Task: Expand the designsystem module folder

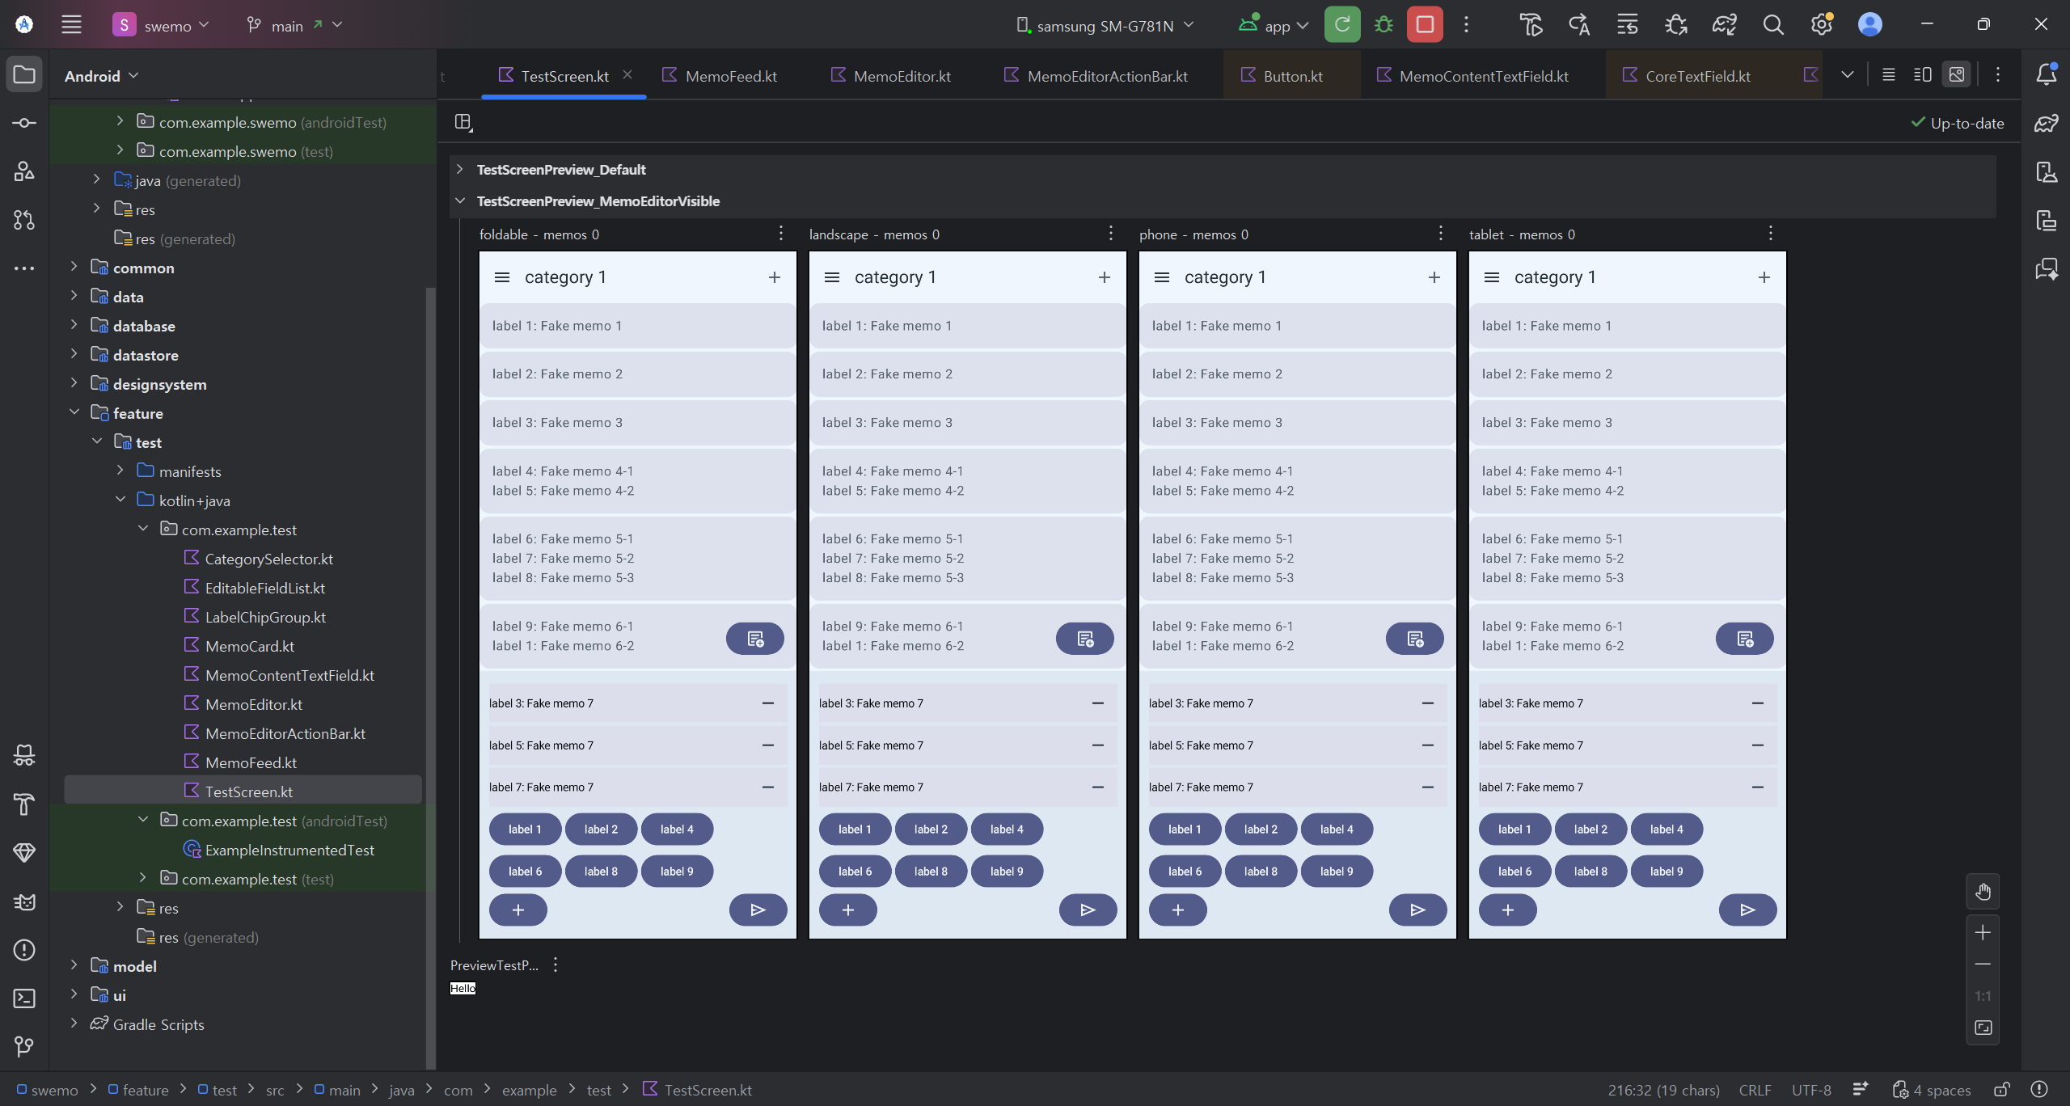Action: [74, 384]
